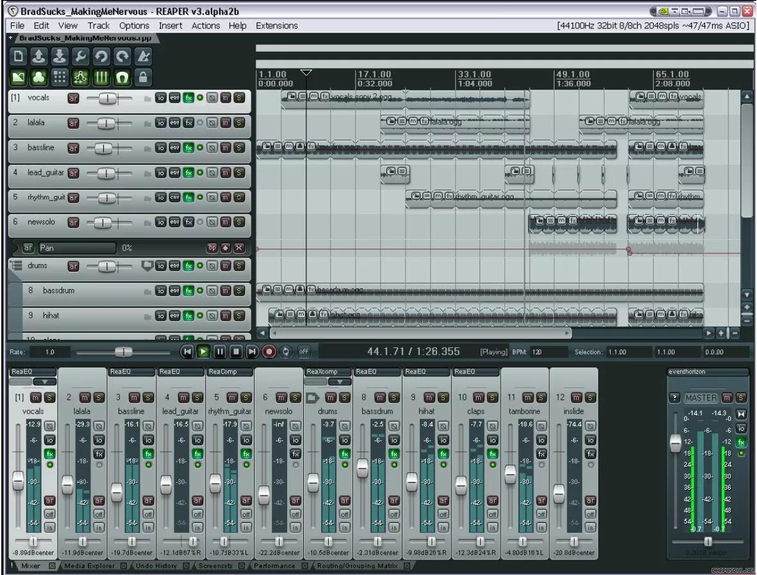Viewport: 757px width, 575px height.
Task: Open the Pan envelope name dropdown
Action: 77,247
